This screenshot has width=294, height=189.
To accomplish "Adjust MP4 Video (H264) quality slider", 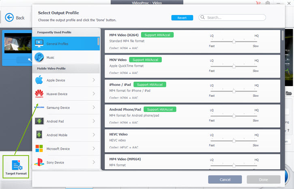I will point(234,41).
